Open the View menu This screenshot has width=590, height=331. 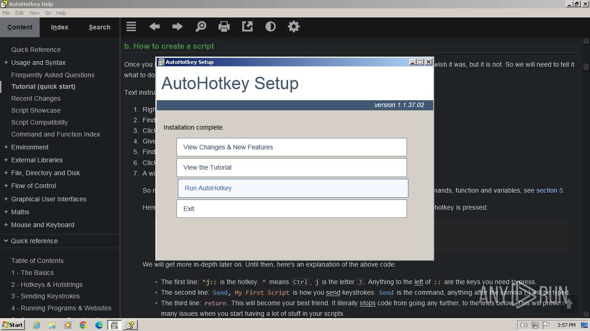34,13
